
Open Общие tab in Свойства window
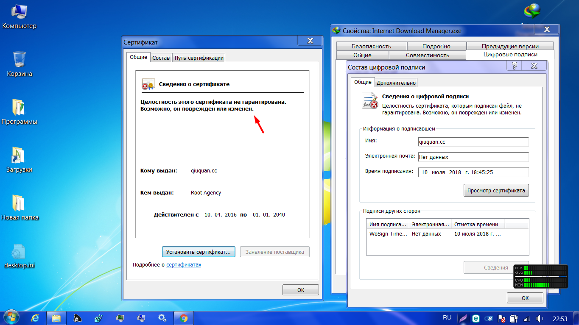(x=362, y=55)
